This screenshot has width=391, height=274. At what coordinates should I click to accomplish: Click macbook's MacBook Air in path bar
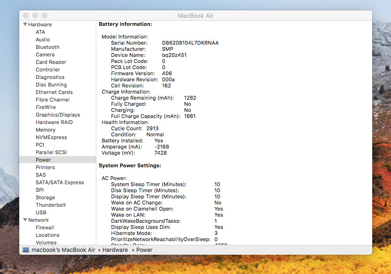point(63,250)
